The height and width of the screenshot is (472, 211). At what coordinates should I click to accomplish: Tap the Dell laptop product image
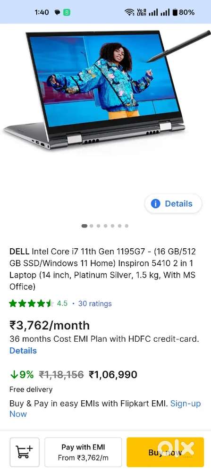[107, 89]
